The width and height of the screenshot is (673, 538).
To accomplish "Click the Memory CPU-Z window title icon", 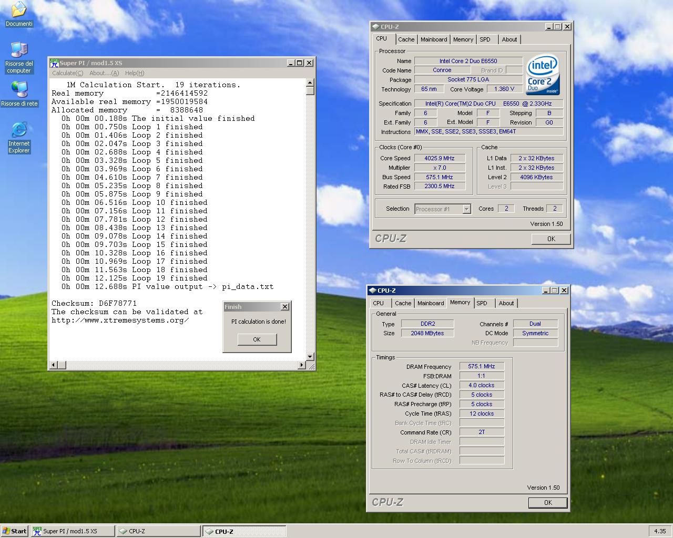I will [x=372, y=290].
